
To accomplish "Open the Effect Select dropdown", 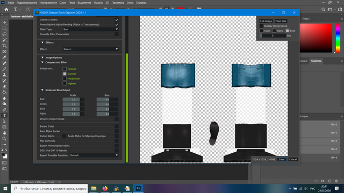I will click(91, 49).
